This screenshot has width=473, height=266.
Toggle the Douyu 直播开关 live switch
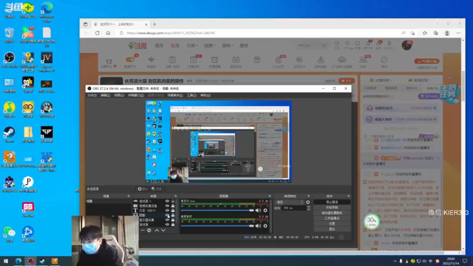(x=130, y=60)
